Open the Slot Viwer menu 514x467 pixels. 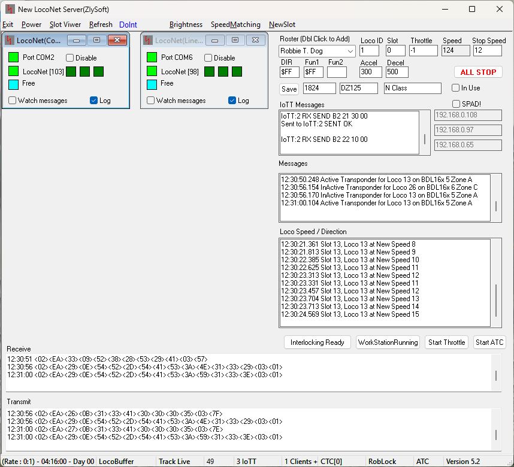click(x=65, y=25)
